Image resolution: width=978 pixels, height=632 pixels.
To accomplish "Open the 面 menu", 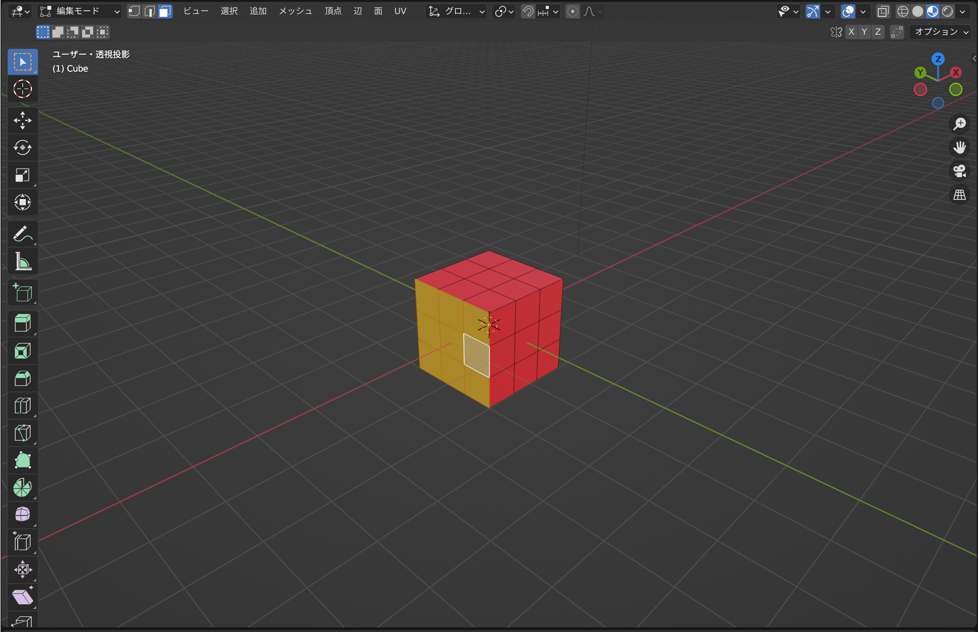I will coord(378,11).
